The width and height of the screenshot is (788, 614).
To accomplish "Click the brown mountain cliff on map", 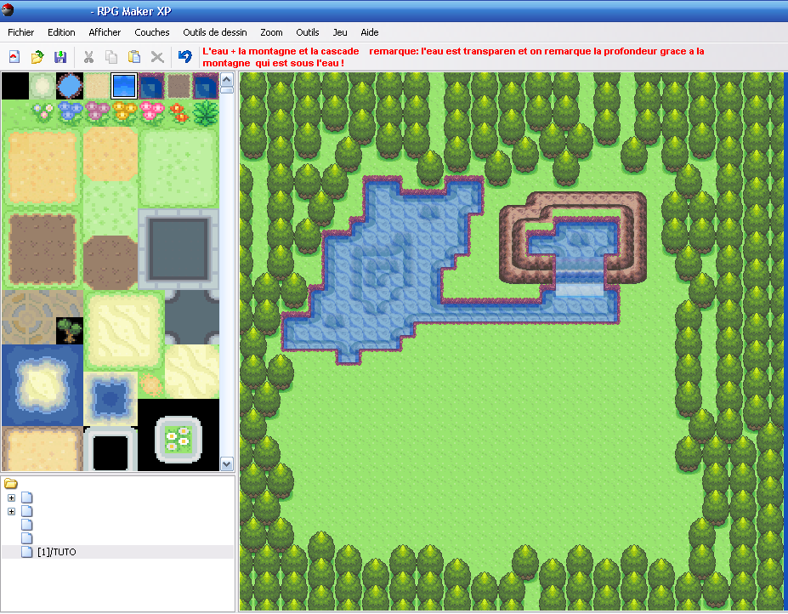I will coord(573,237).
